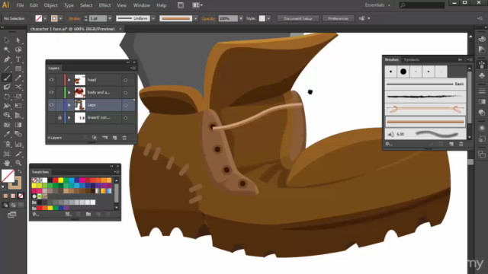Select the Pen tool

[x=7, y=59]
